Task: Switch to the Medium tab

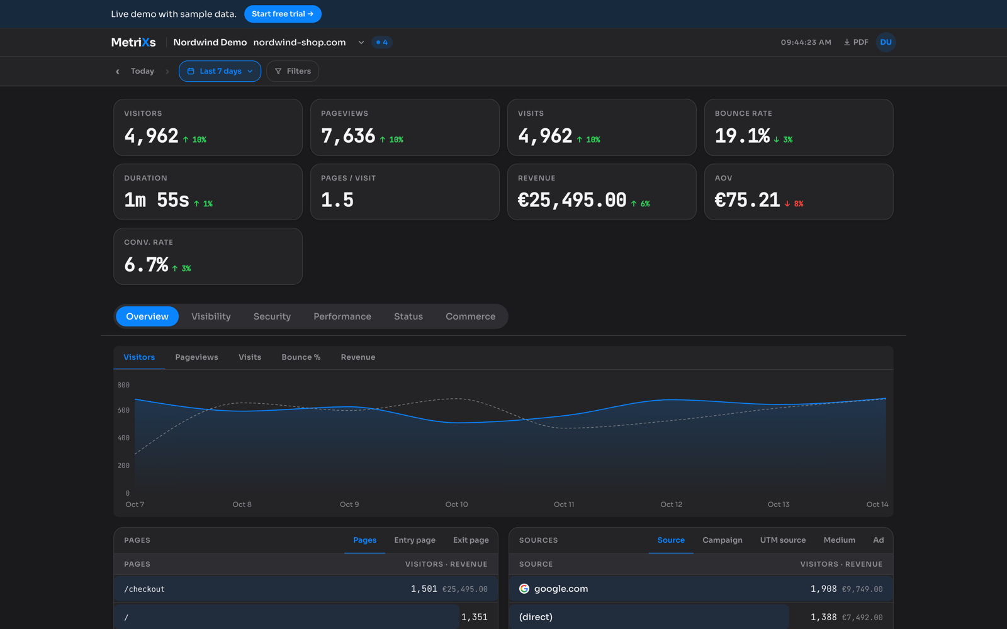Action: tap(840, 540)
